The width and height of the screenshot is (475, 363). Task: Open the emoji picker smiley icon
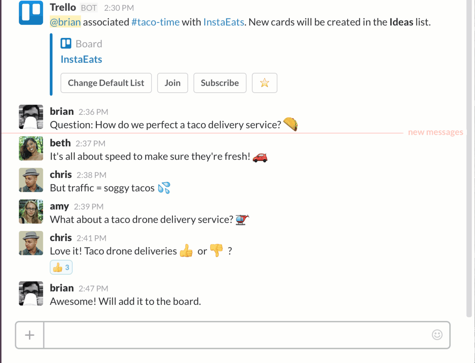click(437, 335)
